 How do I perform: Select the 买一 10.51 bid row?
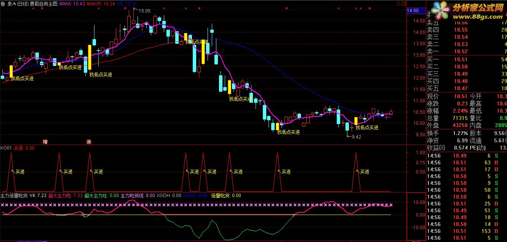(466, 59)
